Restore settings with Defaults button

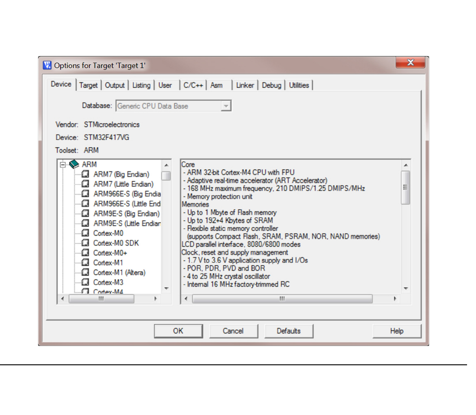(288, 331)
